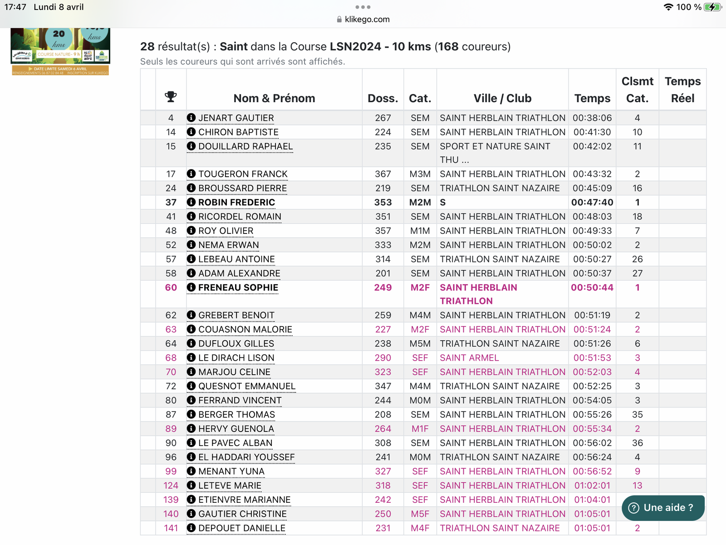Open runner link CHIRON BAPTISTE
The height and width of the screenshot is (545, 726).
pos(238,132)
